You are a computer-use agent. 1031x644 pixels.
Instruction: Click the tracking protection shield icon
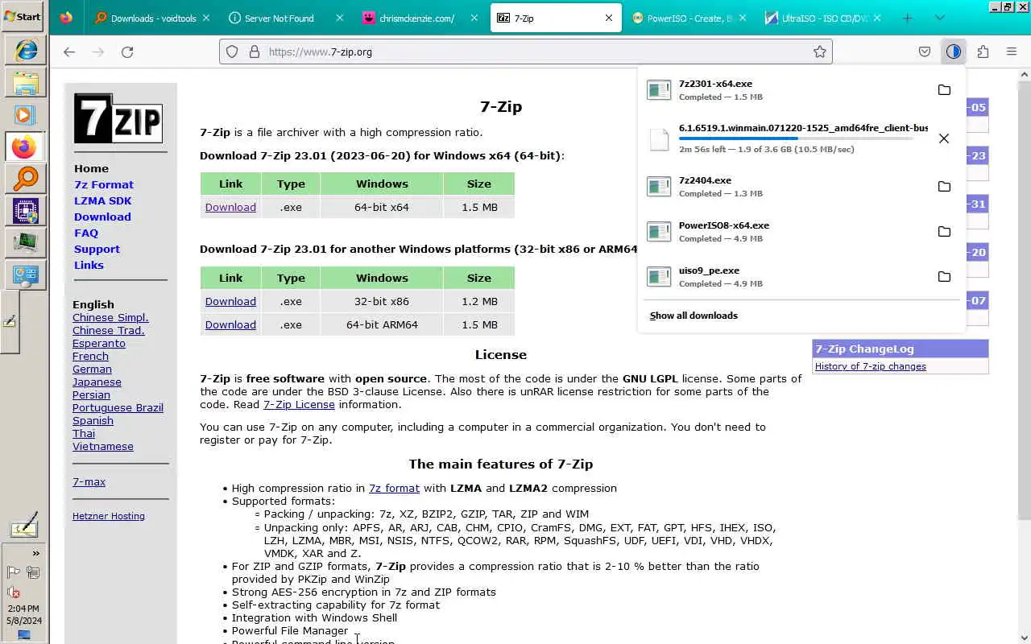point(232,52)
